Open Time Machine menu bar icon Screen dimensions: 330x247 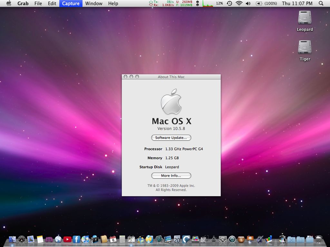pyautogui.click(x=229, y=3)
